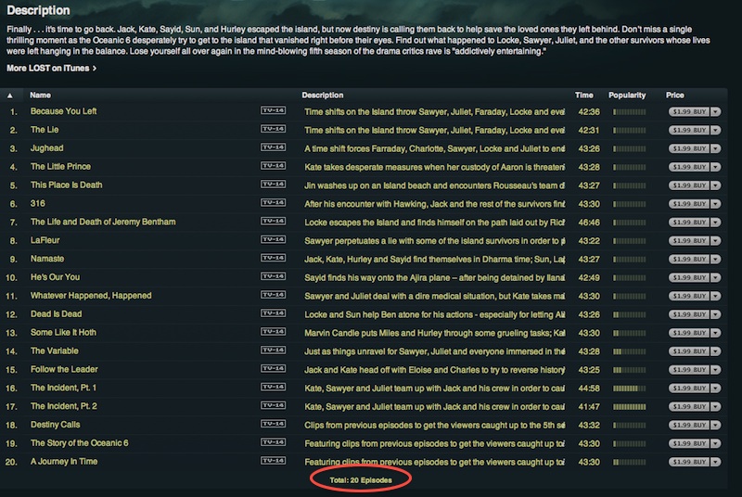
Task: Select the episode titled Destiny Calls
Action: pos(55,425)
